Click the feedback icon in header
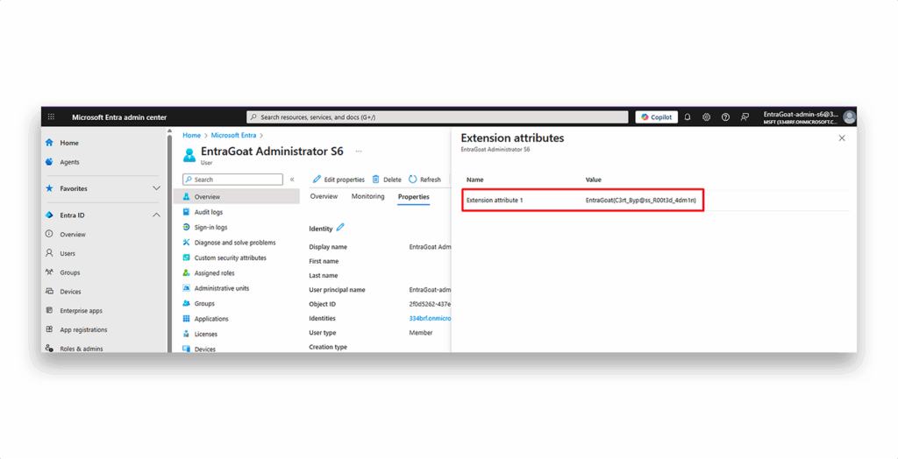The width and height of the screenshot is (898, 459). pyautogui.click(x=745, y=117)
